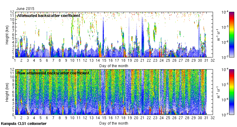Select "Day of the month" label under top plot

(113, 66)
